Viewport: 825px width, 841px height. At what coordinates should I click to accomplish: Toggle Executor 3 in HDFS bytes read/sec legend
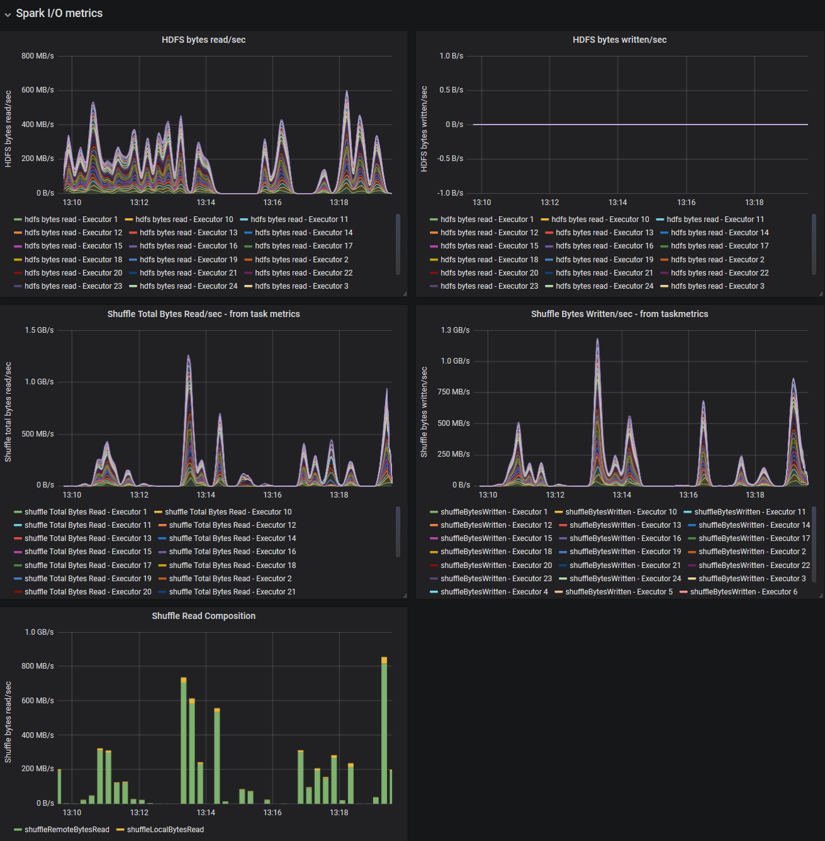point(301,286)
